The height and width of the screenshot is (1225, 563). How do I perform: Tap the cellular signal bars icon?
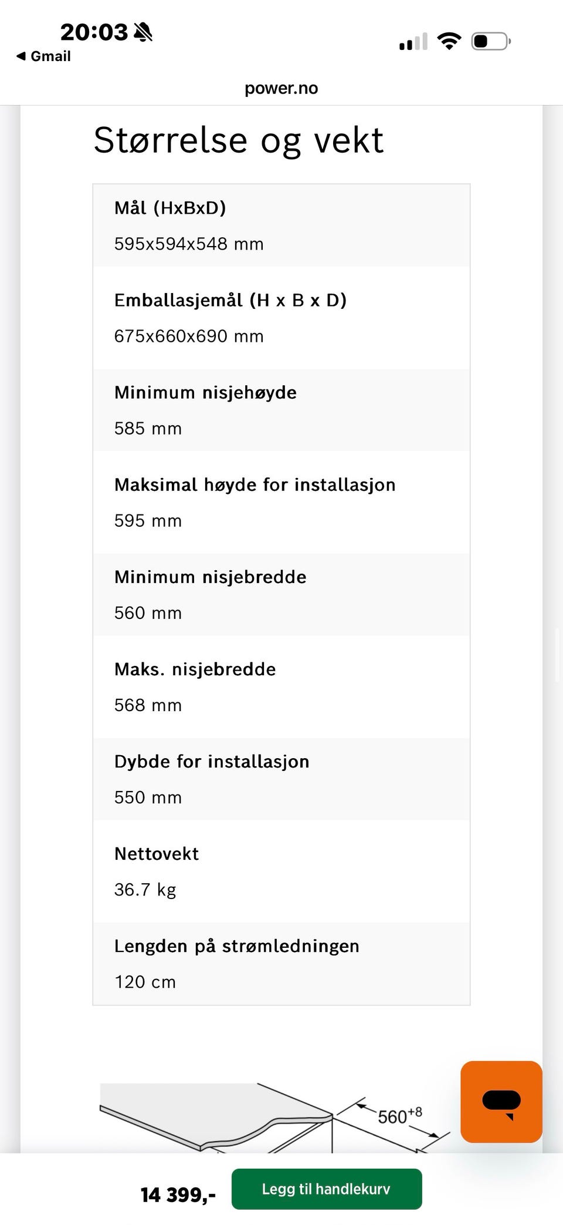(x=413, y=41)
